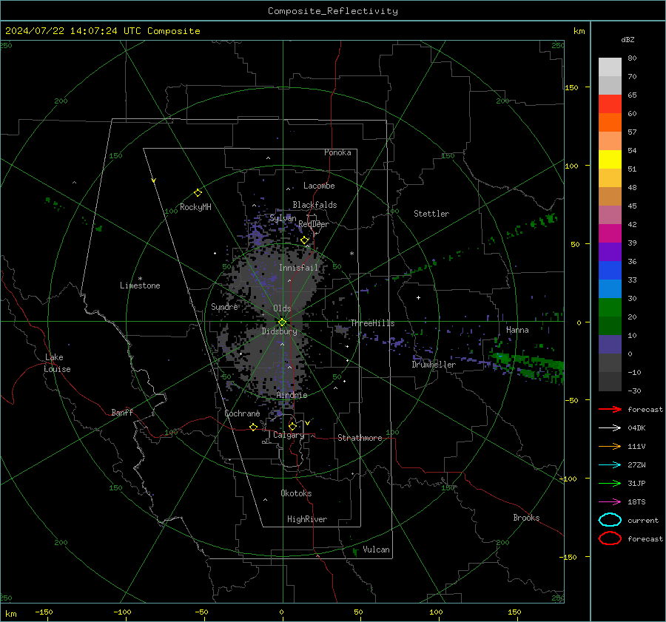The height and width of the screenshot is (622, 666).
Task: Click the Sundre label
Action: [x=224, y=306]
